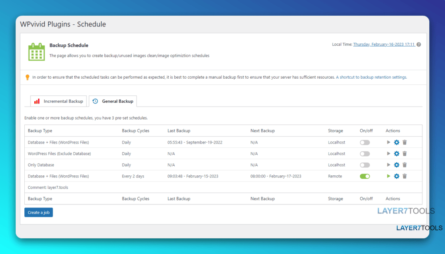Click the 'Every 2 days' backup cycle cell
The image size is (445, 254).
(x=133, y=176)
